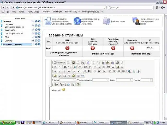167x125 pixels.
Task: Click the text color picker button
Action: (56, 84)
